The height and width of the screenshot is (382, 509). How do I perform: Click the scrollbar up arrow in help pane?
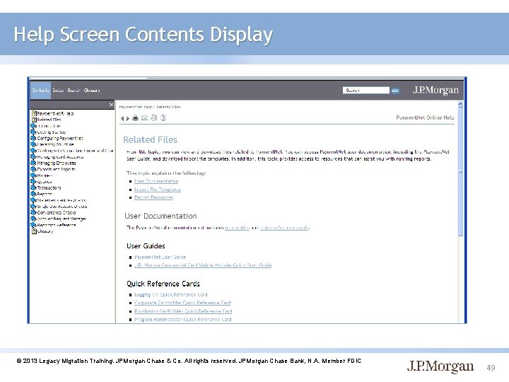(x=460, y=104)
